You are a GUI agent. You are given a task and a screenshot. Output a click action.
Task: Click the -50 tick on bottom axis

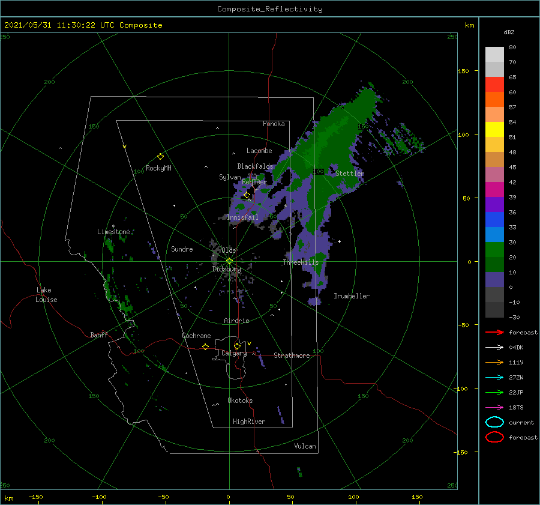(x=163, y=497)
